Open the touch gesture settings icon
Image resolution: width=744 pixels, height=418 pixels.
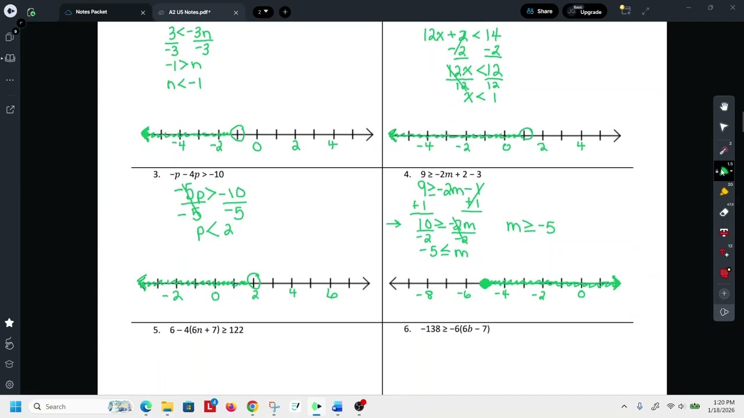pyautogui.click(x=9, y=344)
